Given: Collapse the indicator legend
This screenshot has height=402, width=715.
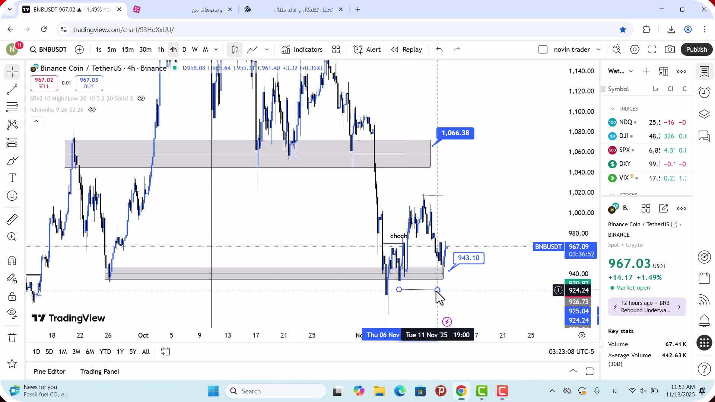Looking at the screenshot, I should 36,121.
